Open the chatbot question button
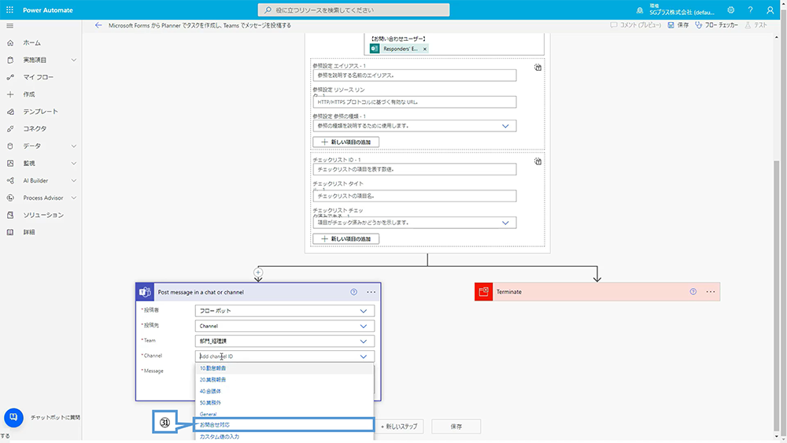This screenshot has width=787, height=443. pyautogui.click(x=13, y=417)
